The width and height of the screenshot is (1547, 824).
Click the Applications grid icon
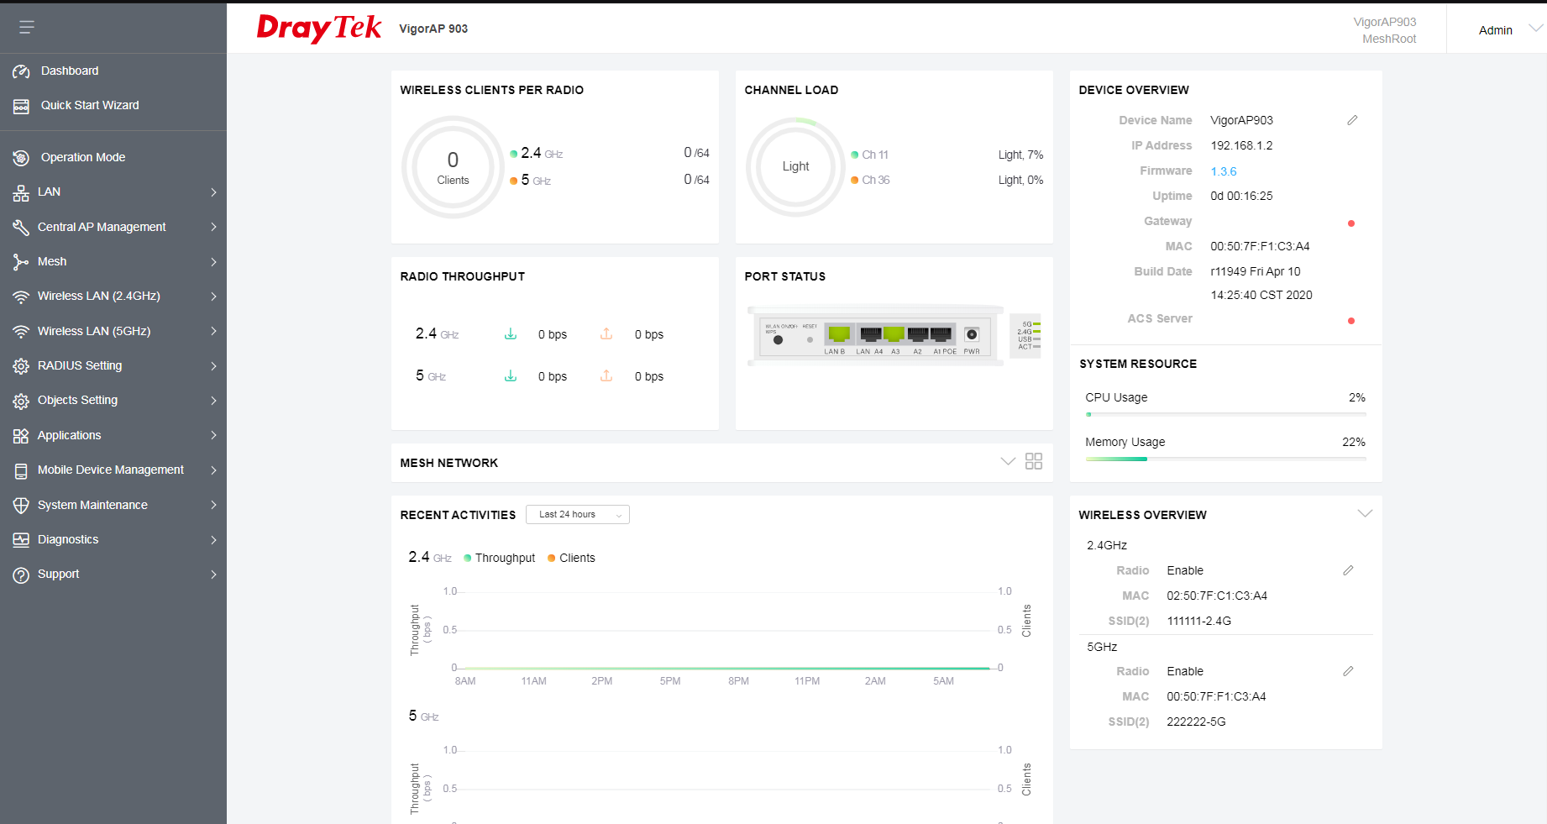[21, 436]
